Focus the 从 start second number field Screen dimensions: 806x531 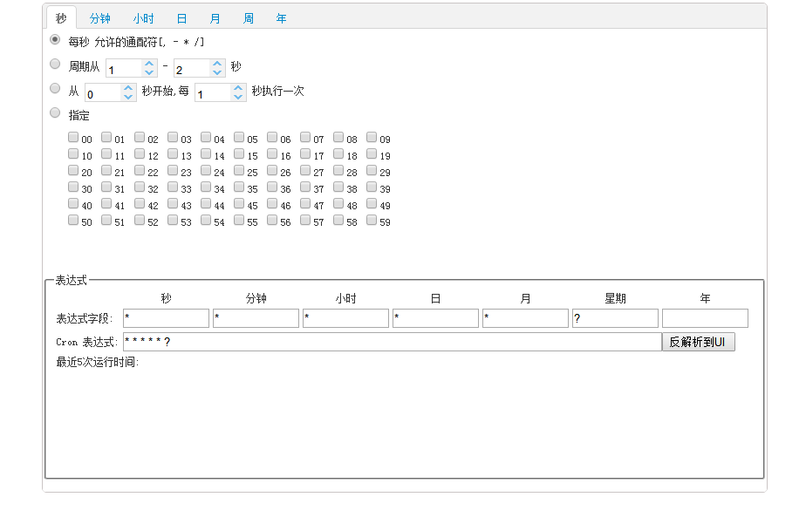[x=104, y=92]
